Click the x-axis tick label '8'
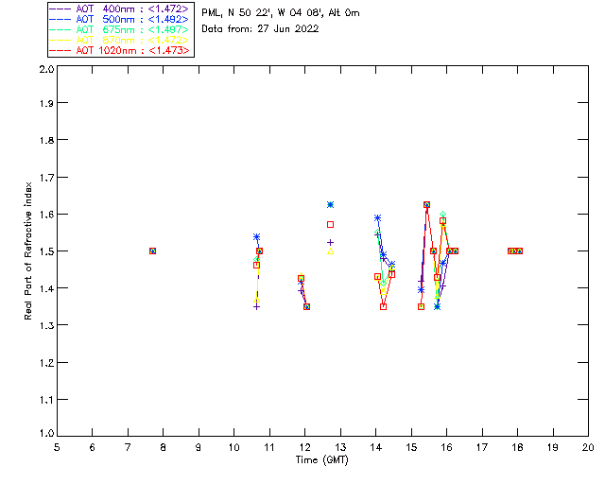Viewport: 605px width, 484px height. click(x=164, y=448)
